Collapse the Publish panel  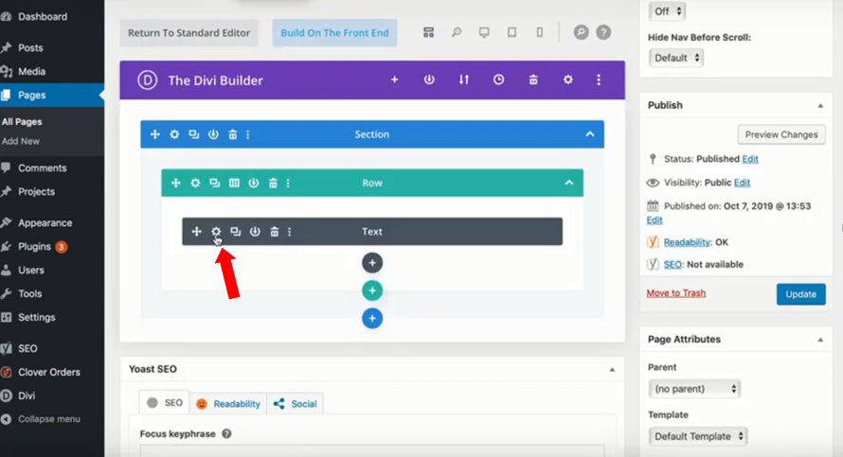820,106
